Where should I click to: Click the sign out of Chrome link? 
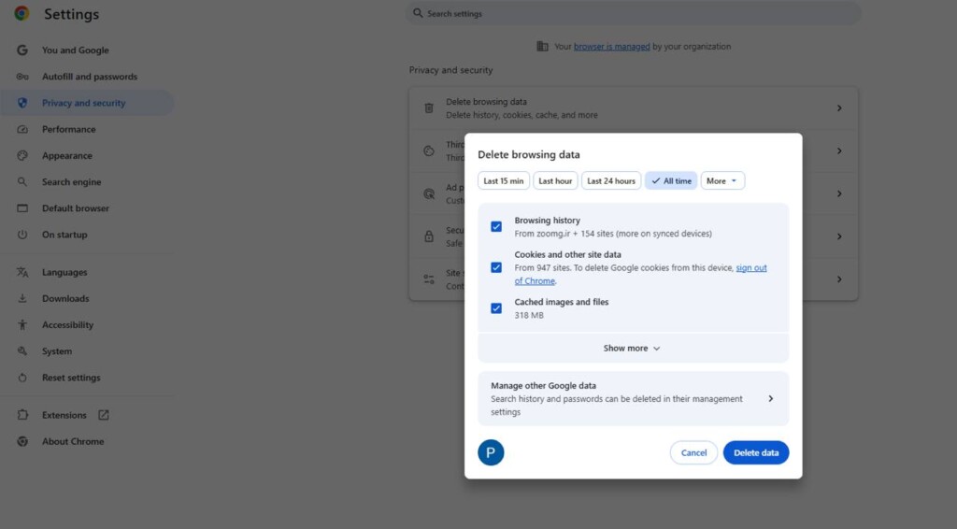pos(750,268)
